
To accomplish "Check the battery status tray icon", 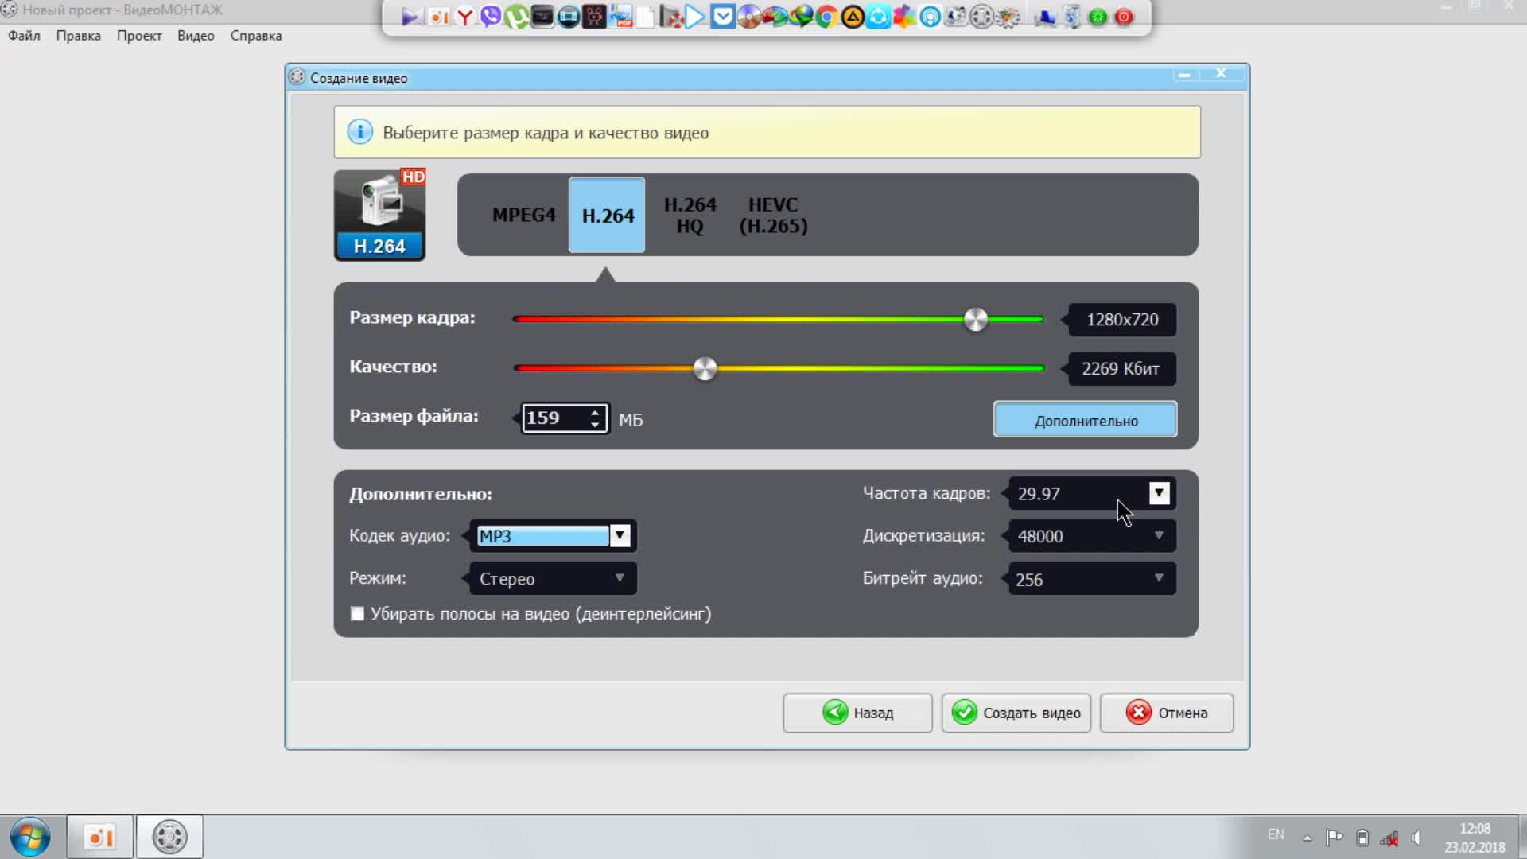I will [x=1362, y=838].
